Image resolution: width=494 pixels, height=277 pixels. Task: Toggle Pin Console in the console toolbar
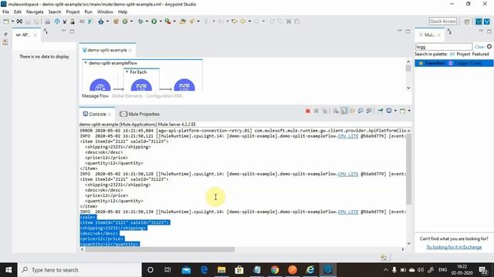[381, 111]
